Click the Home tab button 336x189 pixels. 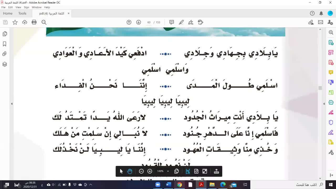click(x=8, y=13)
